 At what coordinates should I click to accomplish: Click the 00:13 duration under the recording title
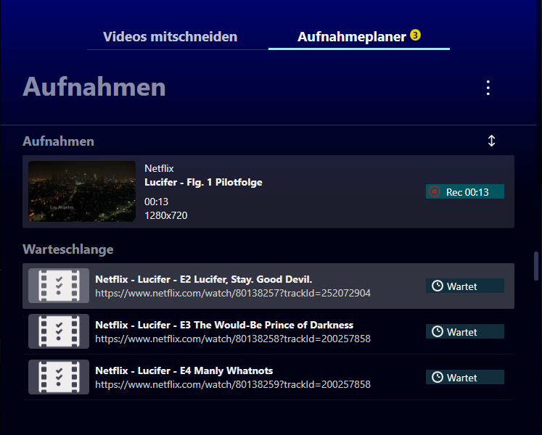coord(156,202)
